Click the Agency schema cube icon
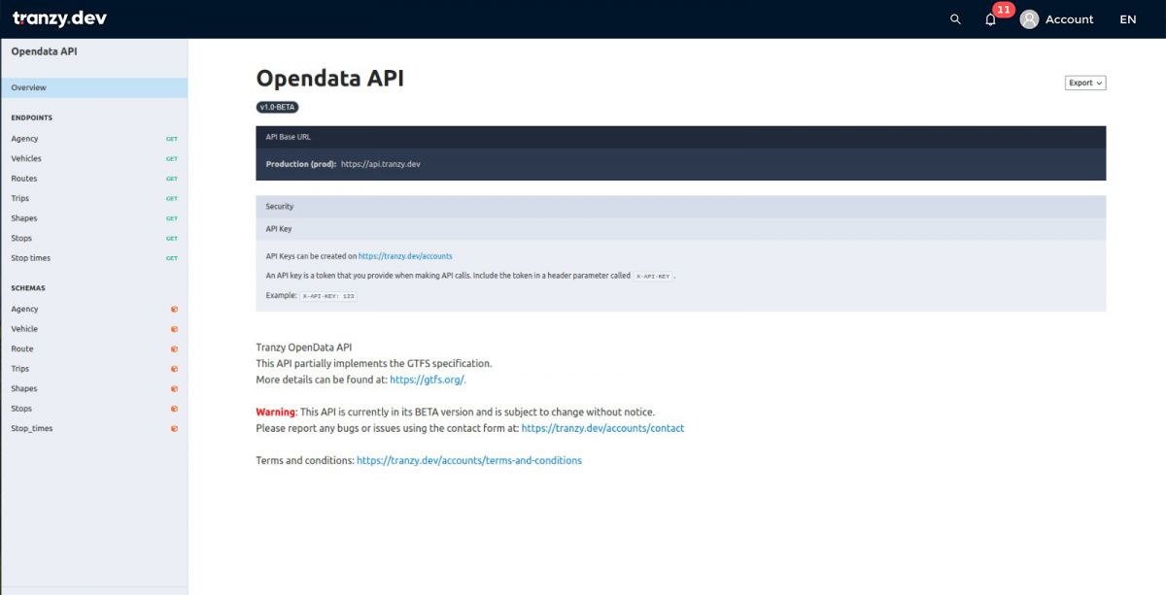The height and width of the screenshot is (595, 1166). 174,310
